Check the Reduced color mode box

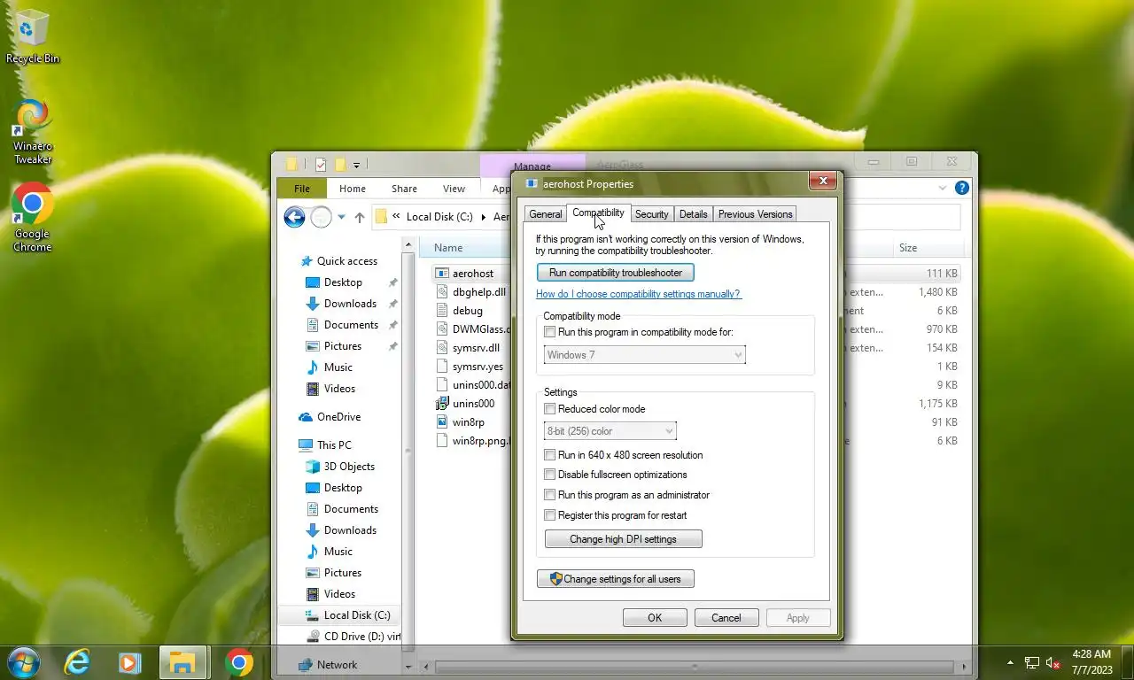point(550,409)
